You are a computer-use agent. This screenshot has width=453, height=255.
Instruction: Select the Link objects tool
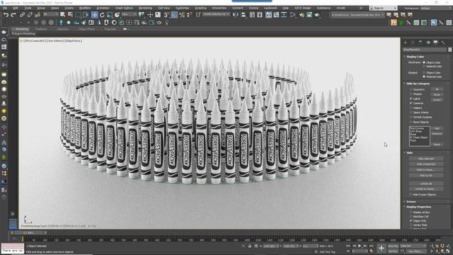[22, 14]
